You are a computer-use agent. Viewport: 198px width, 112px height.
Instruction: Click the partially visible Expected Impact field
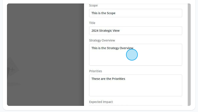[x=136, y=105]
